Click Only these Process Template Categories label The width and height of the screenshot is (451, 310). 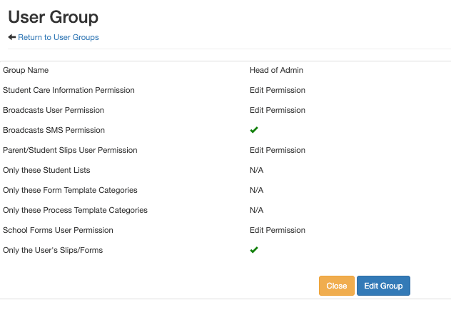coord(75,210)
